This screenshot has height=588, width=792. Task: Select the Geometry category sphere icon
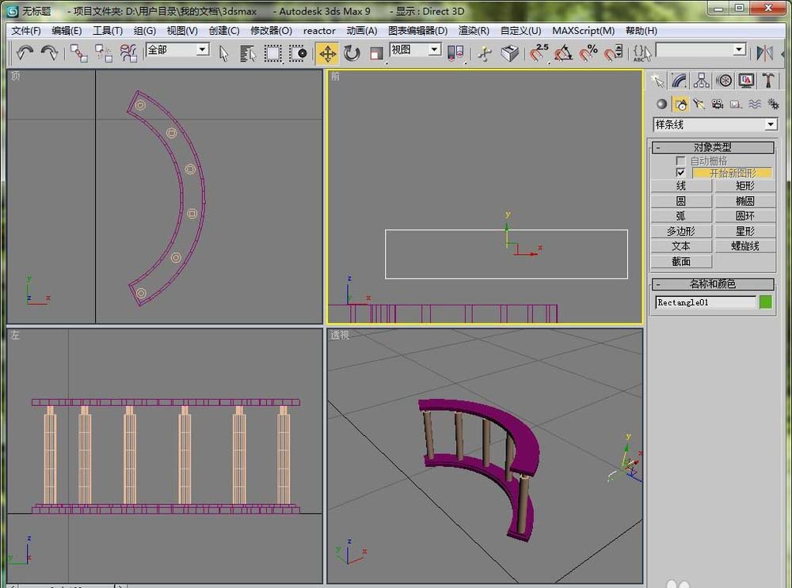(662, 104)
